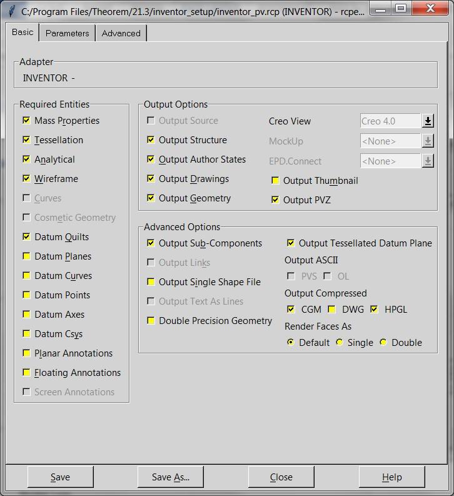Check the Datum Curves option
This screenshot has width=454, height=496.
[x=26, y=275]
